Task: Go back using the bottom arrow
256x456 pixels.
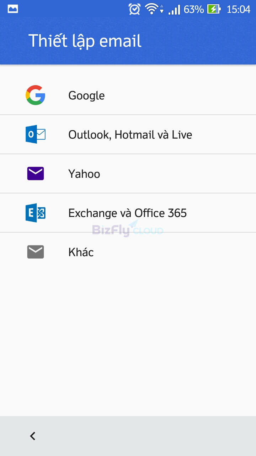Action: [33, 436]
